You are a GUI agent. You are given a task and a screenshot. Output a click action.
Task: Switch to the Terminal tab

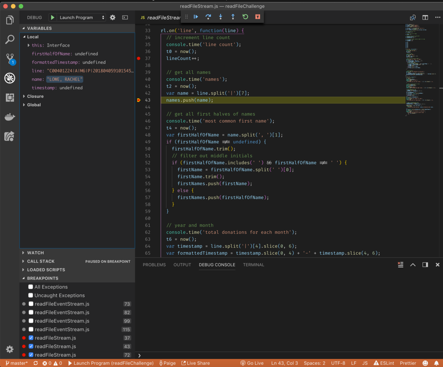click(x=253, y=265)
